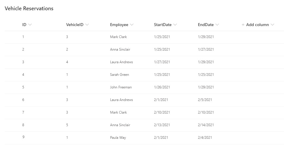Click the Employee column header label
This screenshot has width=284, height=154.
point(119,25)
